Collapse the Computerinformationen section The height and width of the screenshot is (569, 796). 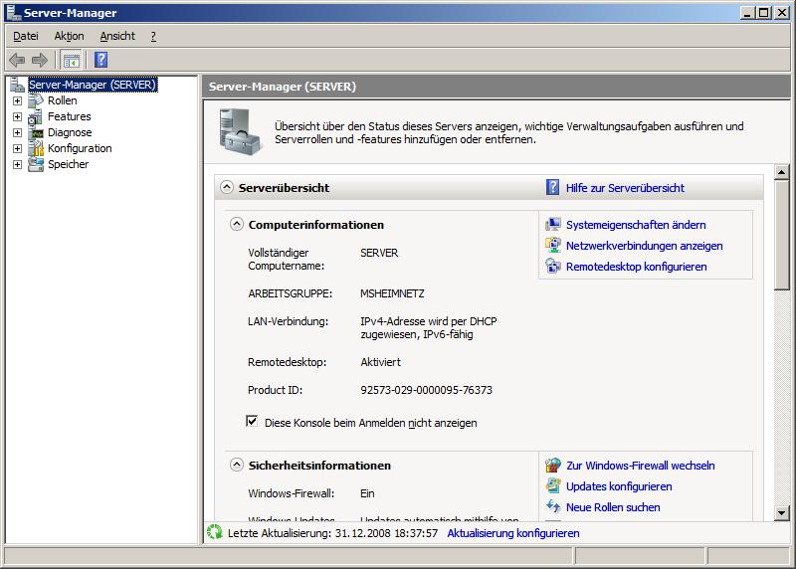pos(237,224)
